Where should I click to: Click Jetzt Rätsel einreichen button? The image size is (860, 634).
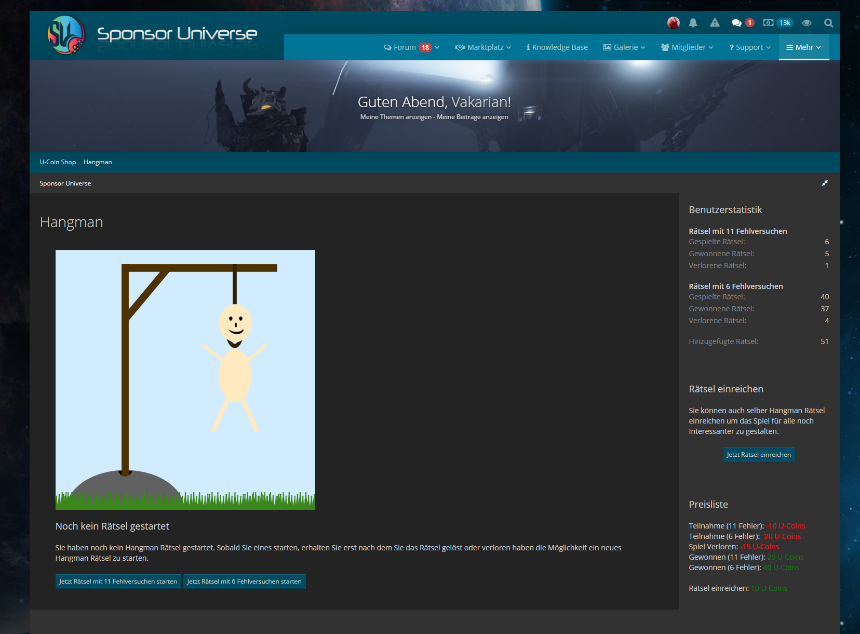tap(758, 455)
